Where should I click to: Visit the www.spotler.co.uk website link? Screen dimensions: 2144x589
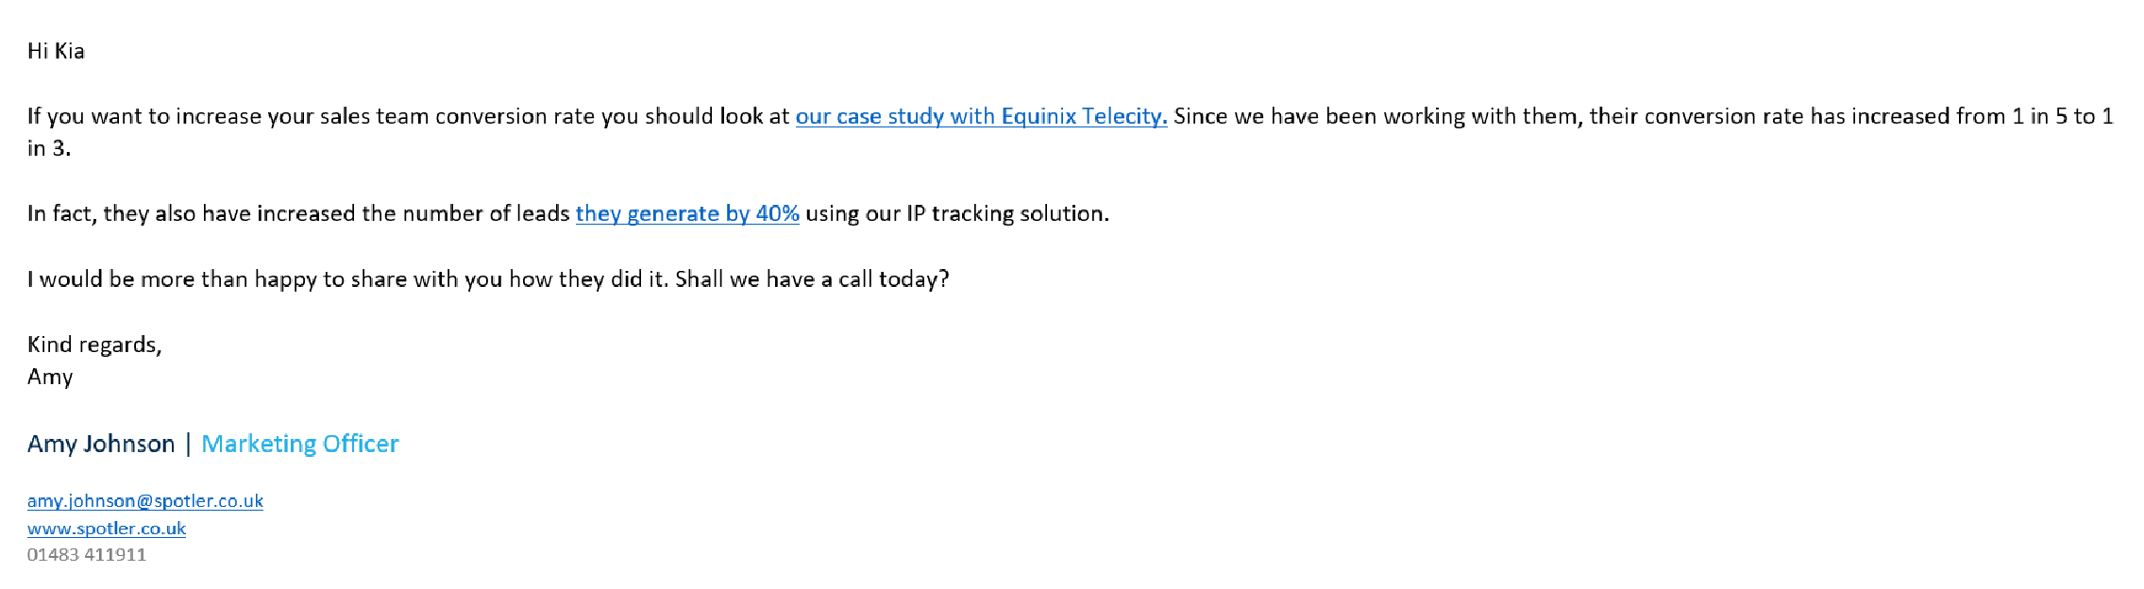[x=106, y=529]
